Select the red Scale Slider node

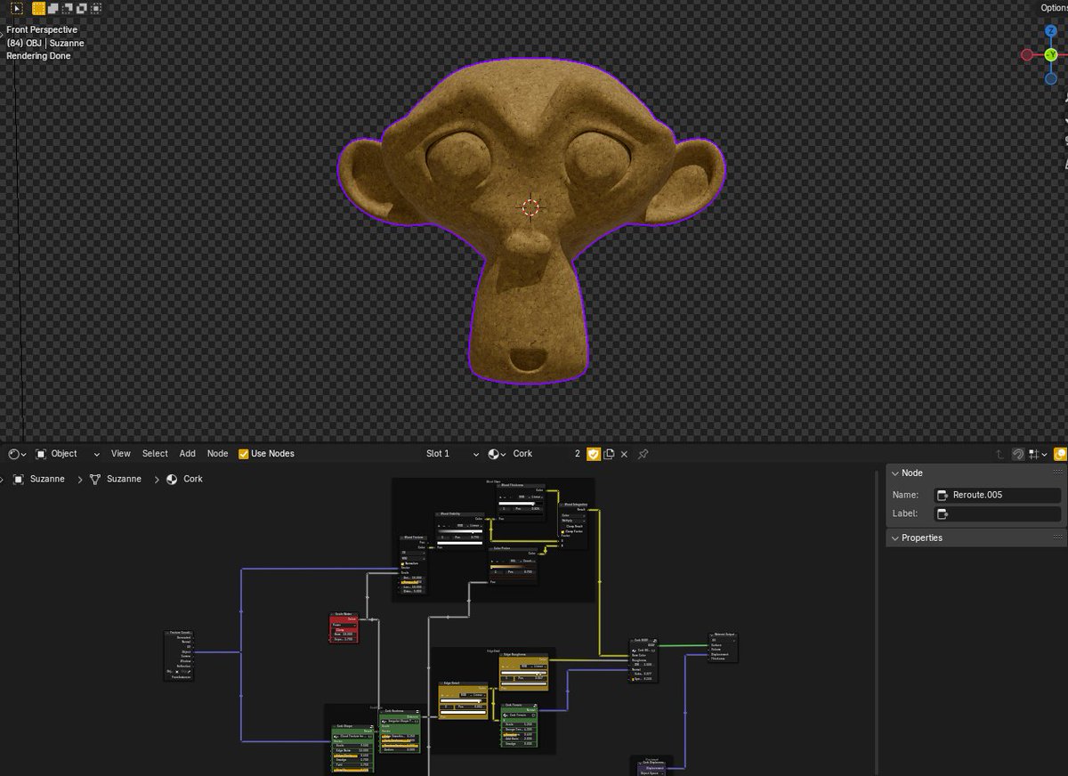point(343,626)
